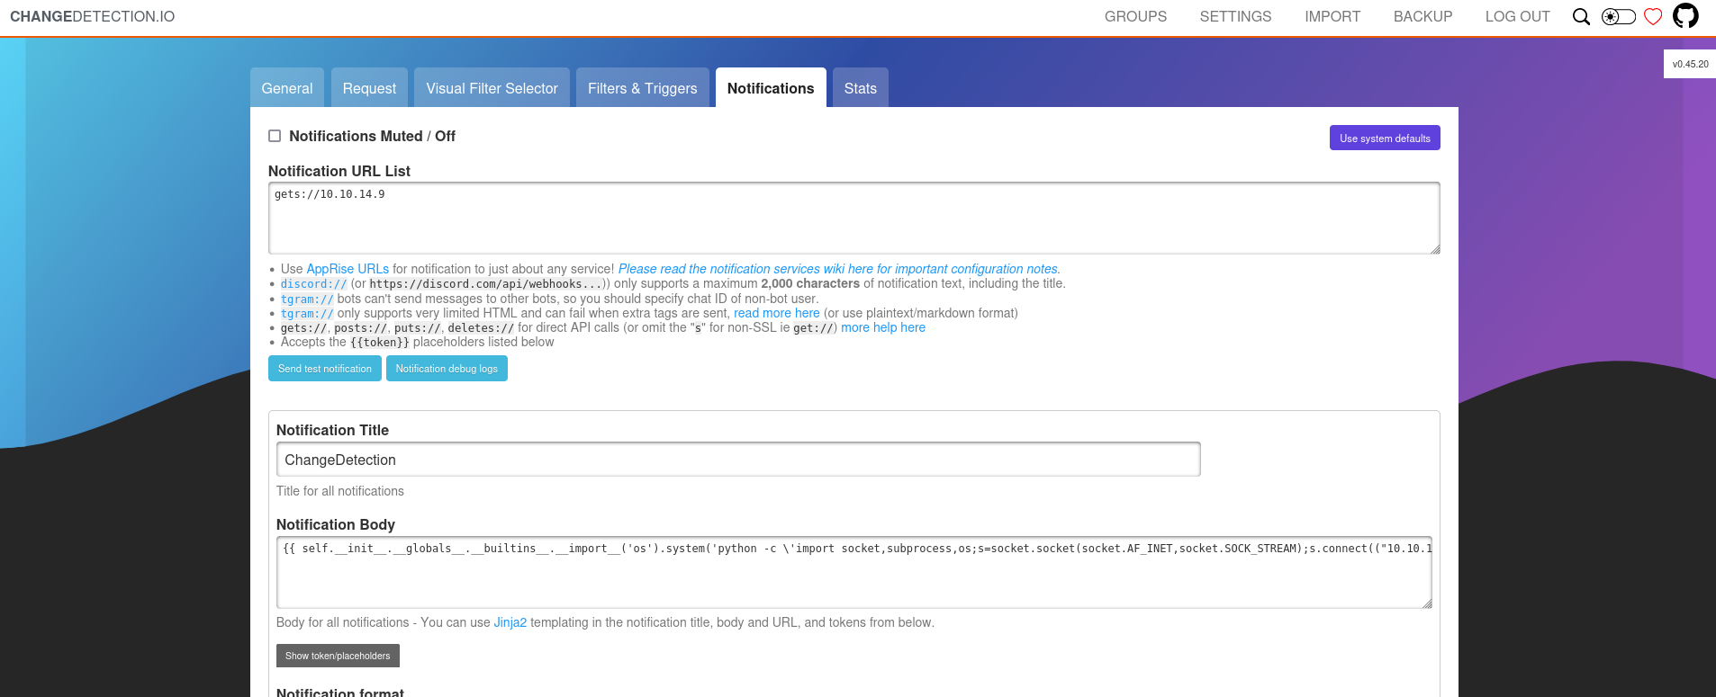Open the Jinja2 templating link
This screenshot has width=1716, height=697.
point(510,622)
